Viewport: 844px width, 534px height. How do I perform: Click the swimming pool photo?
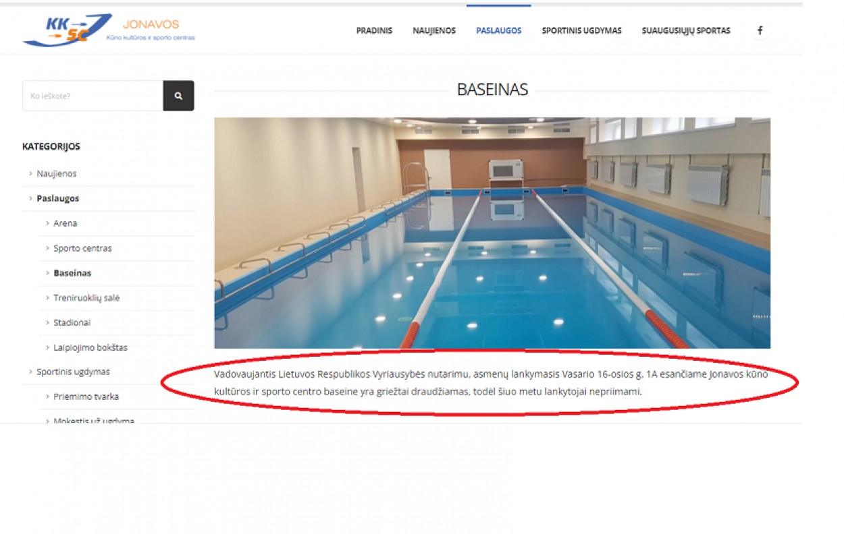tap(492, 233)
